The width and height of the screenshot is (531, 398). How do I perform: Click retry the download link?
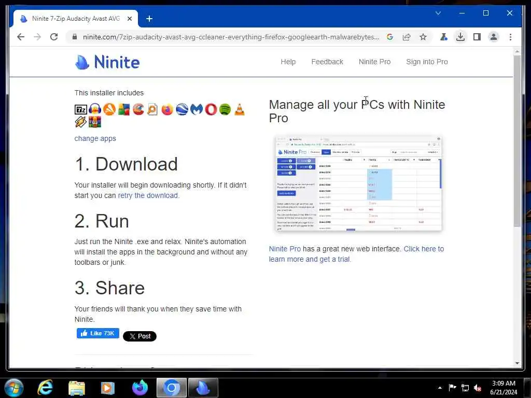click(148, 195)
